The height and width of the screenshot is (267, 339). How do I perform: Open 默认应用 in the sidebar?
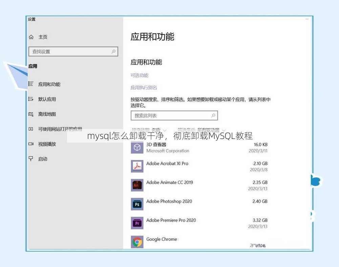click(x=47, y=99)
